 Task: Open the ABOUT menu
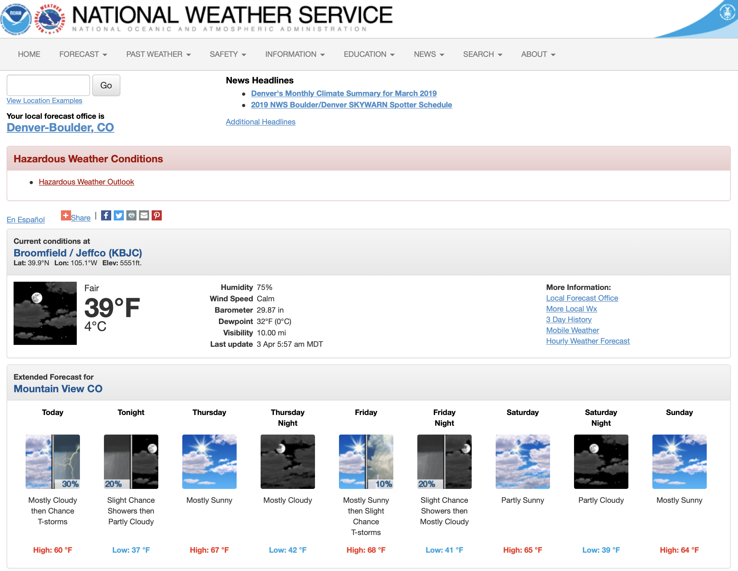[538, 54]
